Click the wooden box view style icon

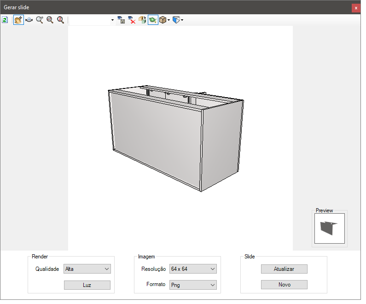(x=163, y=20)
